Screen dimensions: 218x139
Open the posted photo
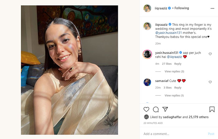pos(69,70)
